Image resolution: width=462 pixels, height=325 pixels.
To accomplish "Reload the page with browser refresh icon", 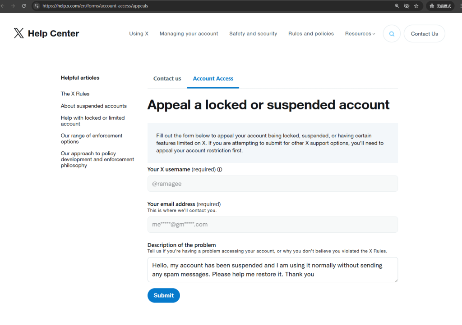I will 24,6.
